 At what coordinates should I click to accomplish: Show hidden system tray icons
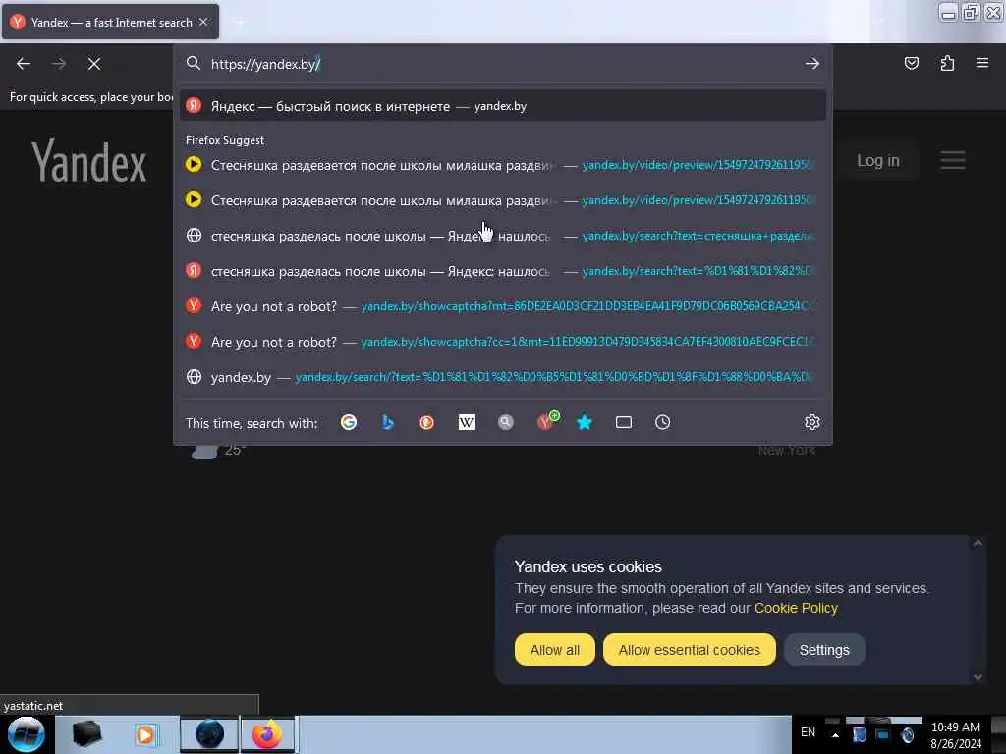[x=835, y=734]
